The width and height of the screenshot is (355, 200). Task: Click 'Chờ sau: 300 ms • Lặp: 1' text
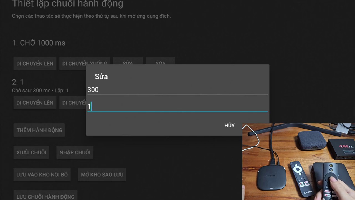click(40, 90)
